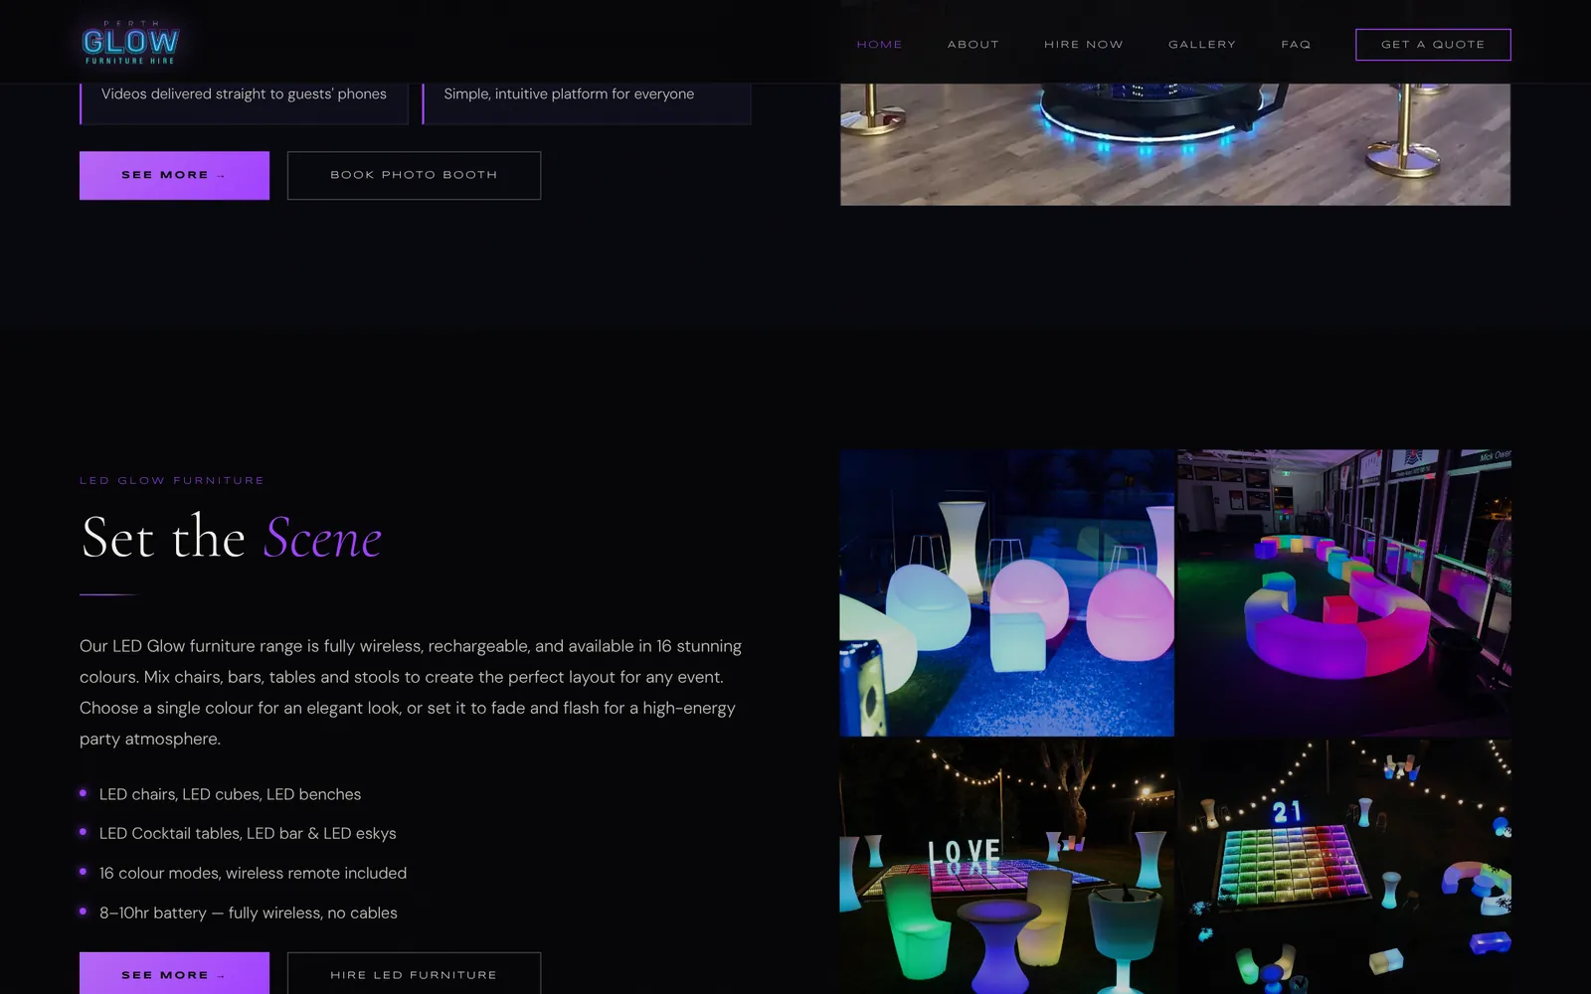Click See More beside Book Photo Booth
Viewport: 1591px width, 994px height.
point(174,175)
